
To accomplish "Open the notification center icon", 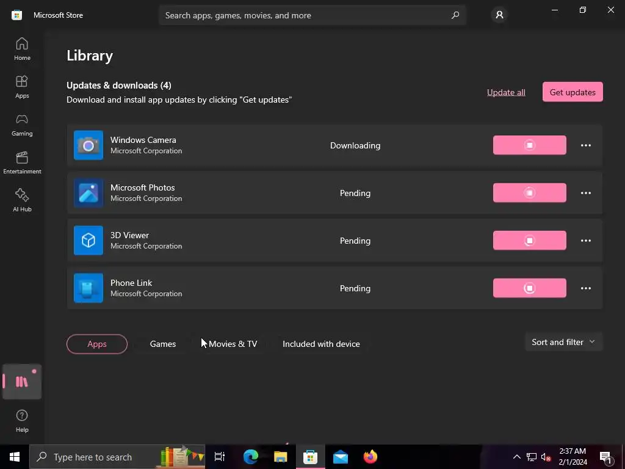I will coord(605,457).
